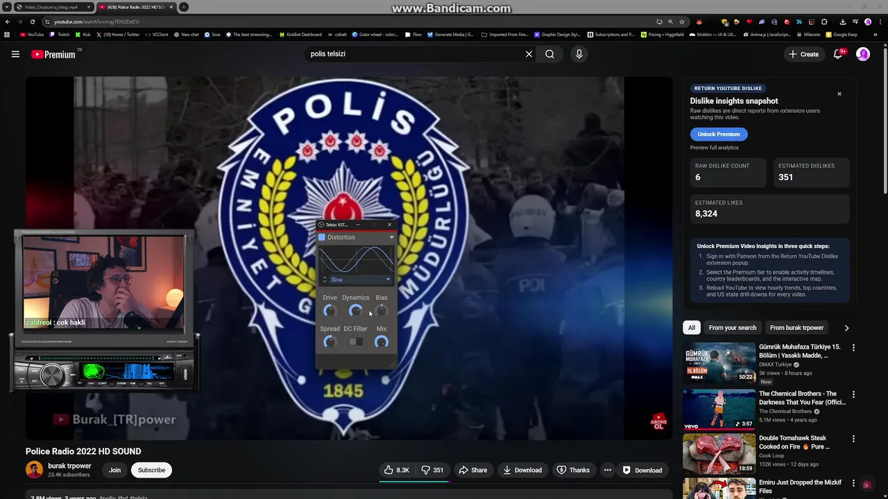Image resolution: width=888 pixels, height=499 pixels.
Task: Open burak trpower channel name link
Action: [69, 466]
